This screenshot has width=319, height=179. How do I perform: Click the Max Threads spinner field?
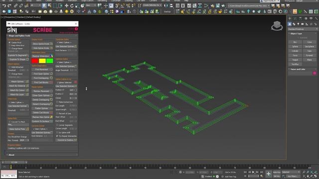[24, 140]
